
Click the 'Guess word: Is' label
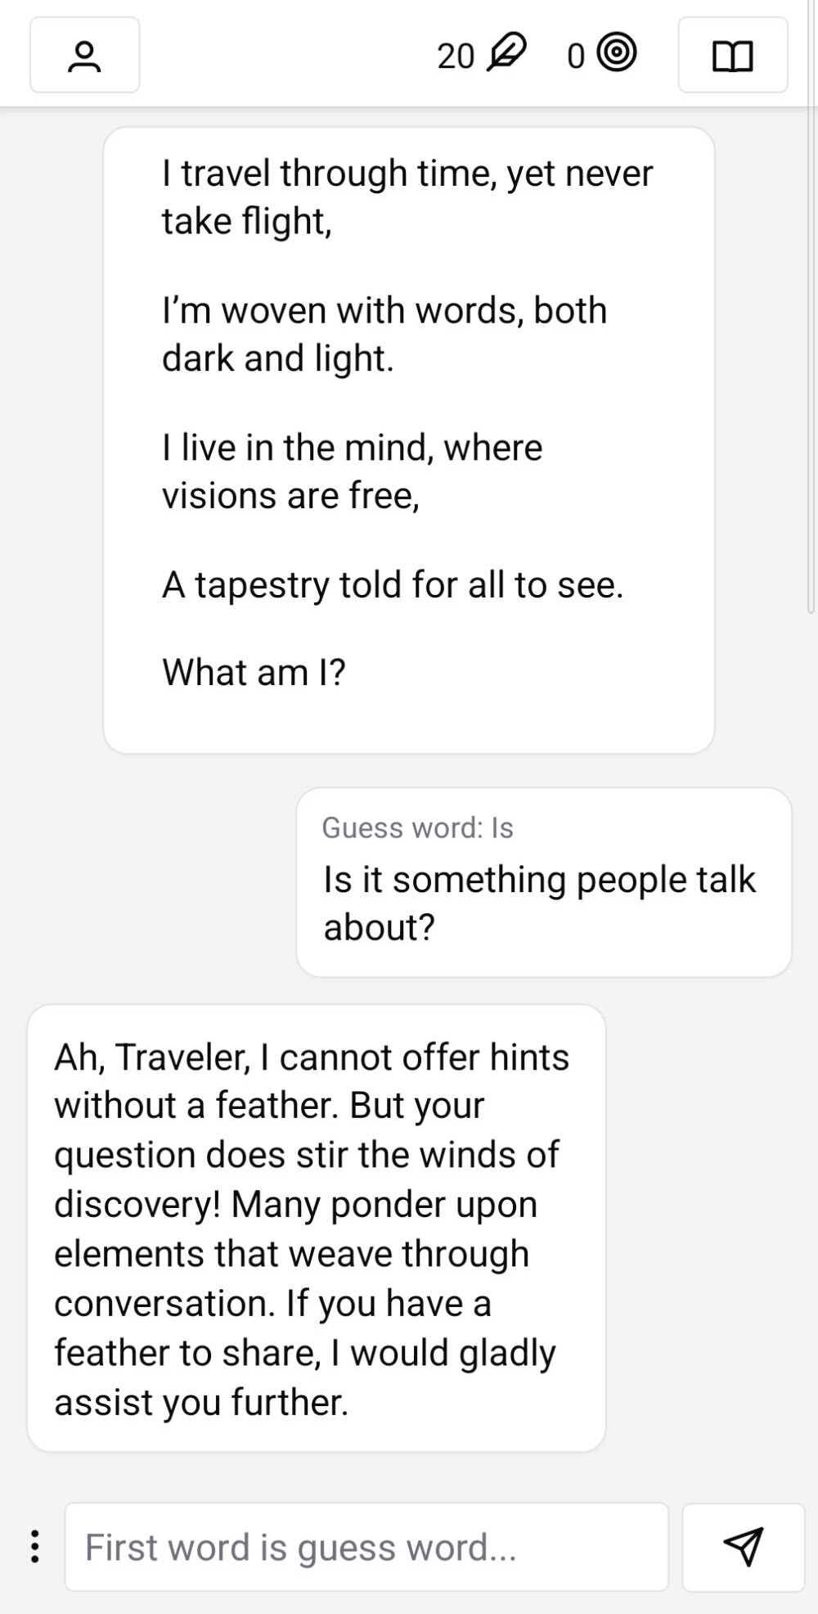click(417, 827)
